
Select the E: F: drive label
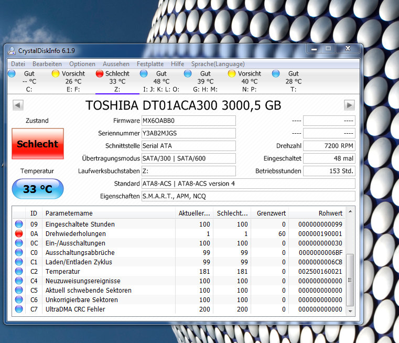click(x=73, y=90)
